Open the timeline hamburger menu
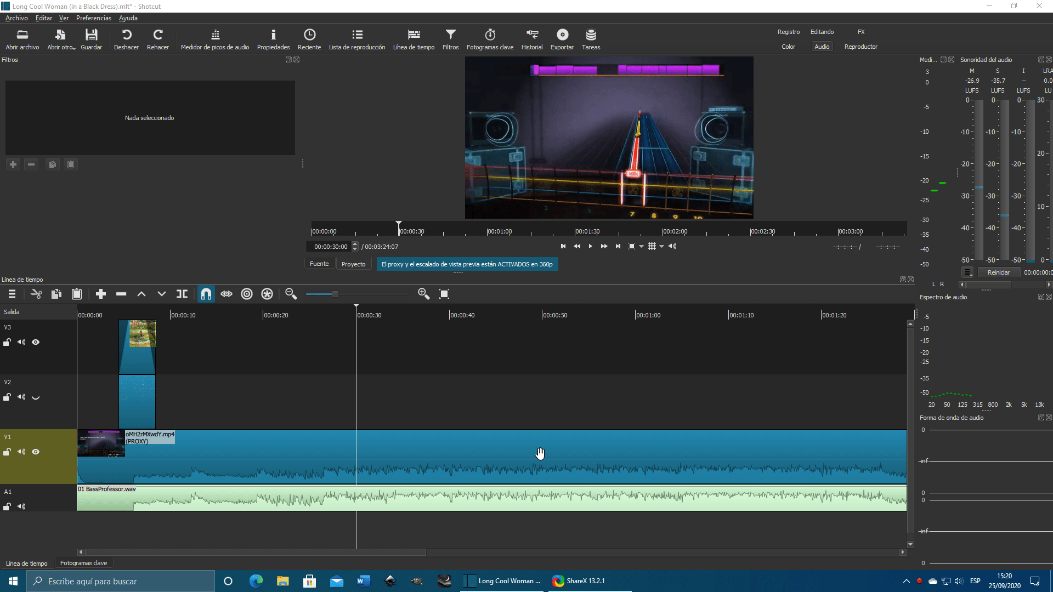The height and width of the screenshot is (592, 1053). click(x=12, y=294)
